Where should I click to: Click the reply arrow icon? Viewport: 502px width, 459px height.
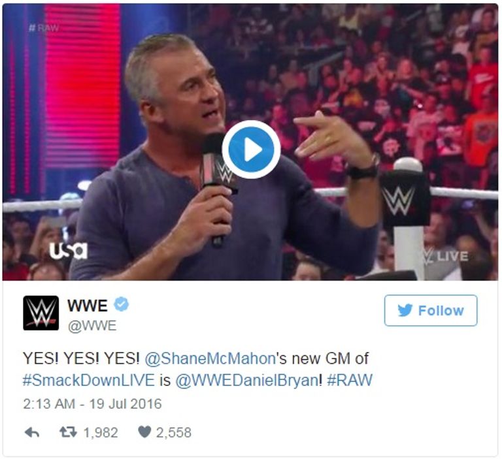click(x=32, y=432)
